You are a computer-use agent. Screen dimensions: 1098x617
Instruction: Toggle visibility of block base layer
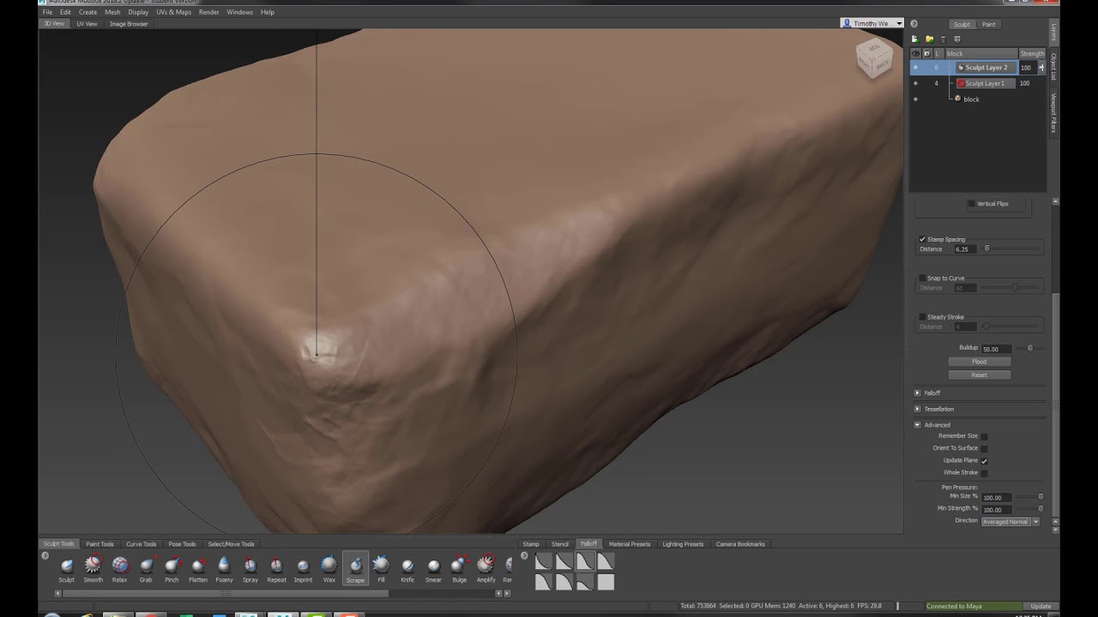click(x=915, y=99)
